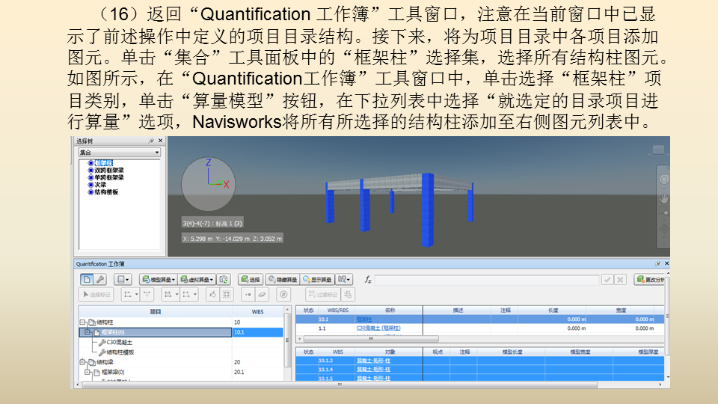The height and width of the screenshot is (404, 718).
Task: Click the Steering Wheels icon in navigation bar
Action: click(x=663, y=180)
